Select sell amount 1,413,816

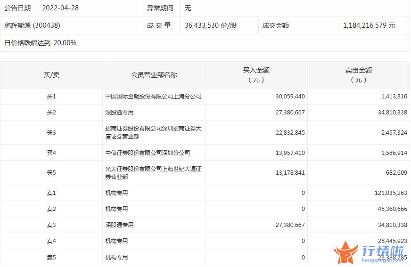[x=394, y=97]
